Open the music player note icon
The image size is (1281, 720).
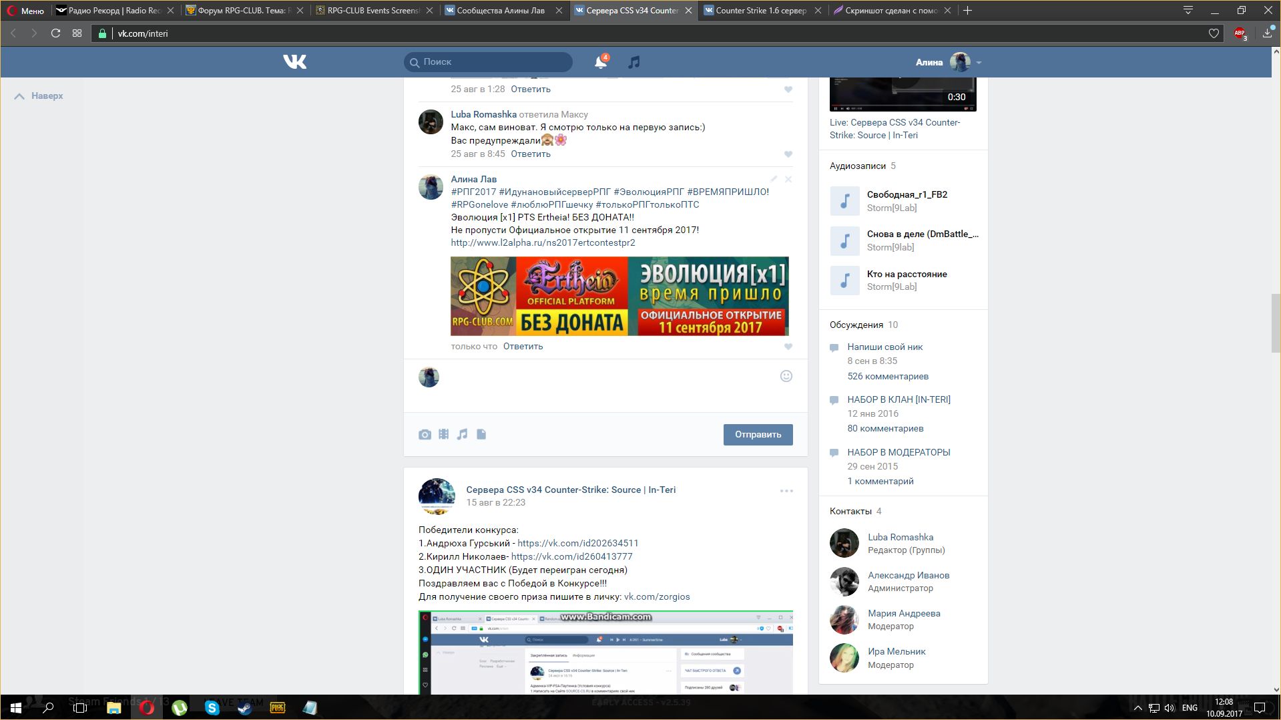coord(634,62)
